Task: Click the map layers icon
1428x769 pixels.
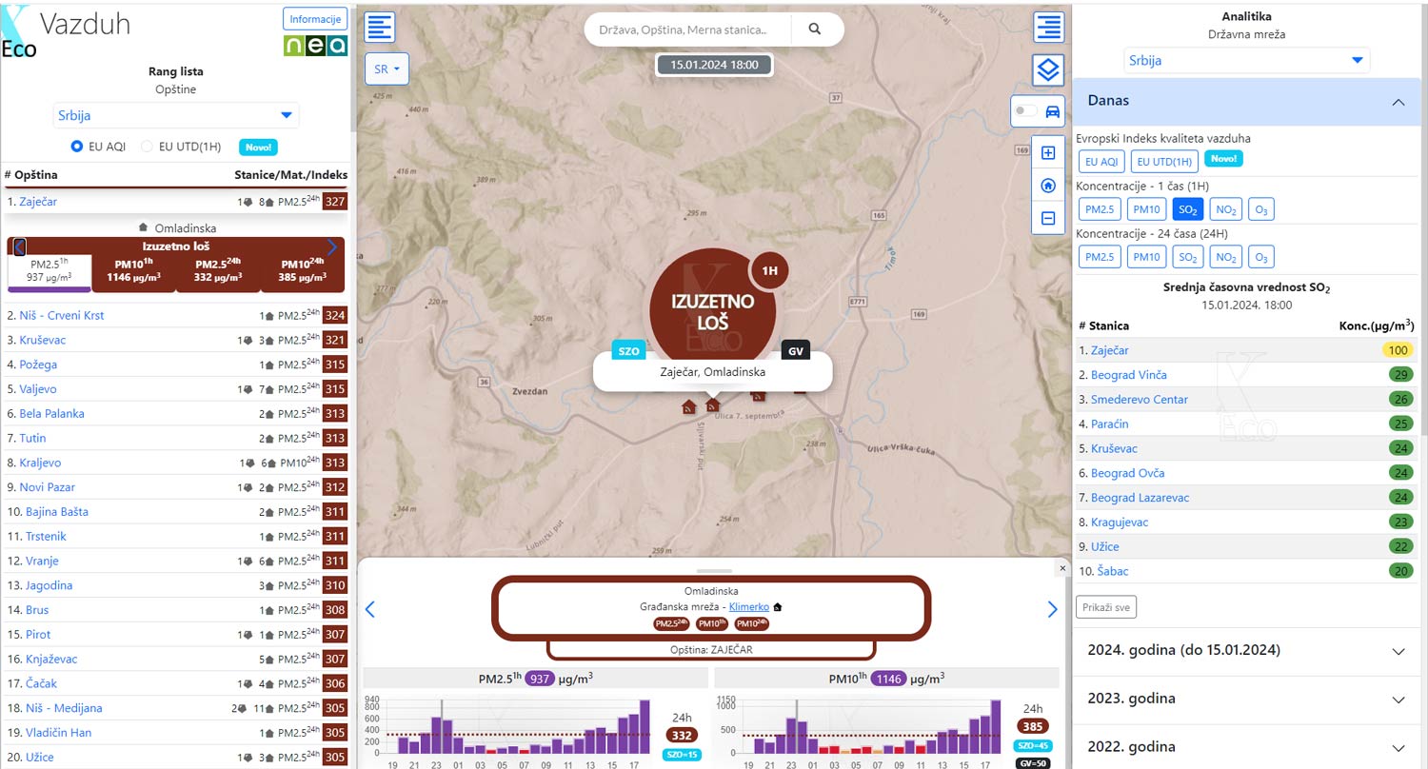Action: click(1048, 69)
